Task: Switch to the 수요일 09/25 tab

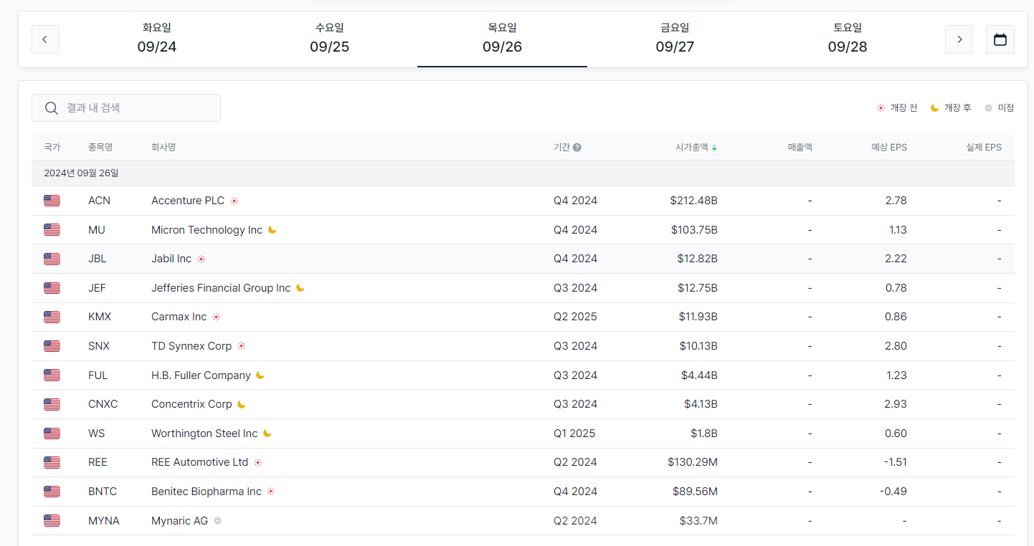Action: 330,39
